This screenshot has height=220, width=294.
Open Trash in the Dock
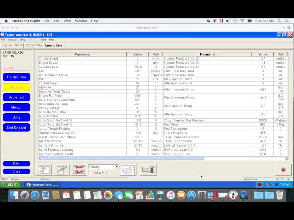pyautogui.click(x=279, y=195)
